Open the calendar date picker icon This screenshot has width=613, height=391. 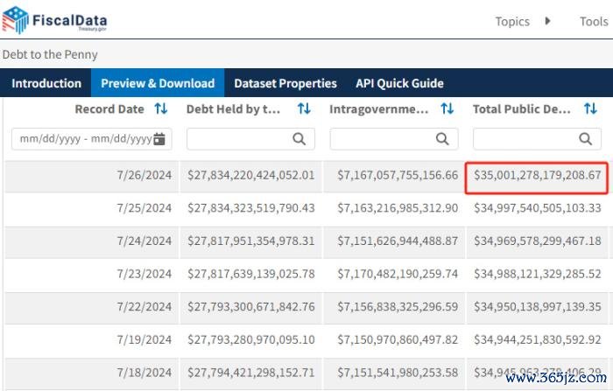click(x=159, y=139)
